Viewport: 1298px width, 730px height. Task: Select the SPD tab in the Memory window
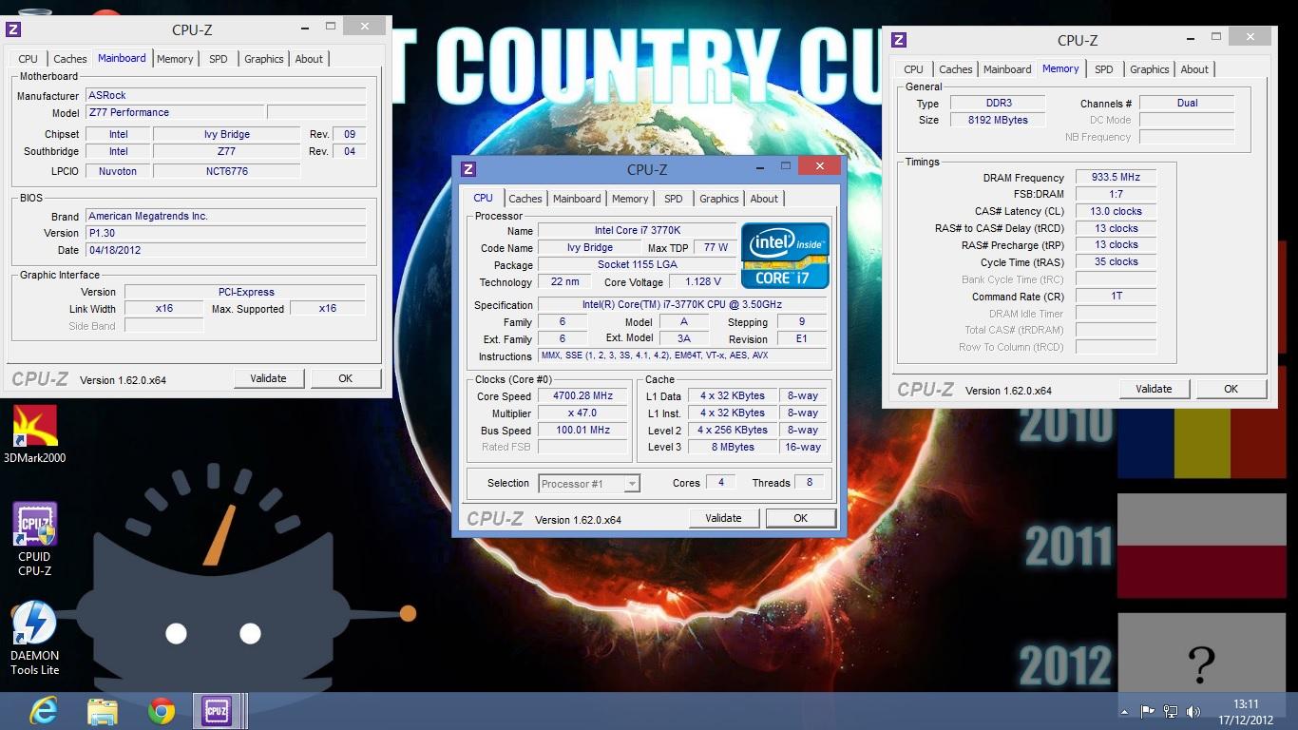coord(1104,69)
